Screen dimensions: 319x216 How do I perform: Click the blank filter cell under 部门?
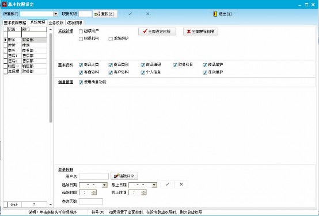click(34, 34)
